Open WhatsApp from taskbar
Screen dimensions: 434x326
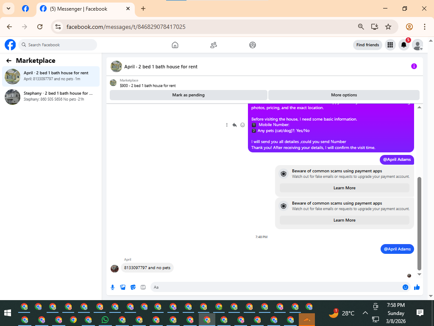pyautogui.click(x=105, y=320)
